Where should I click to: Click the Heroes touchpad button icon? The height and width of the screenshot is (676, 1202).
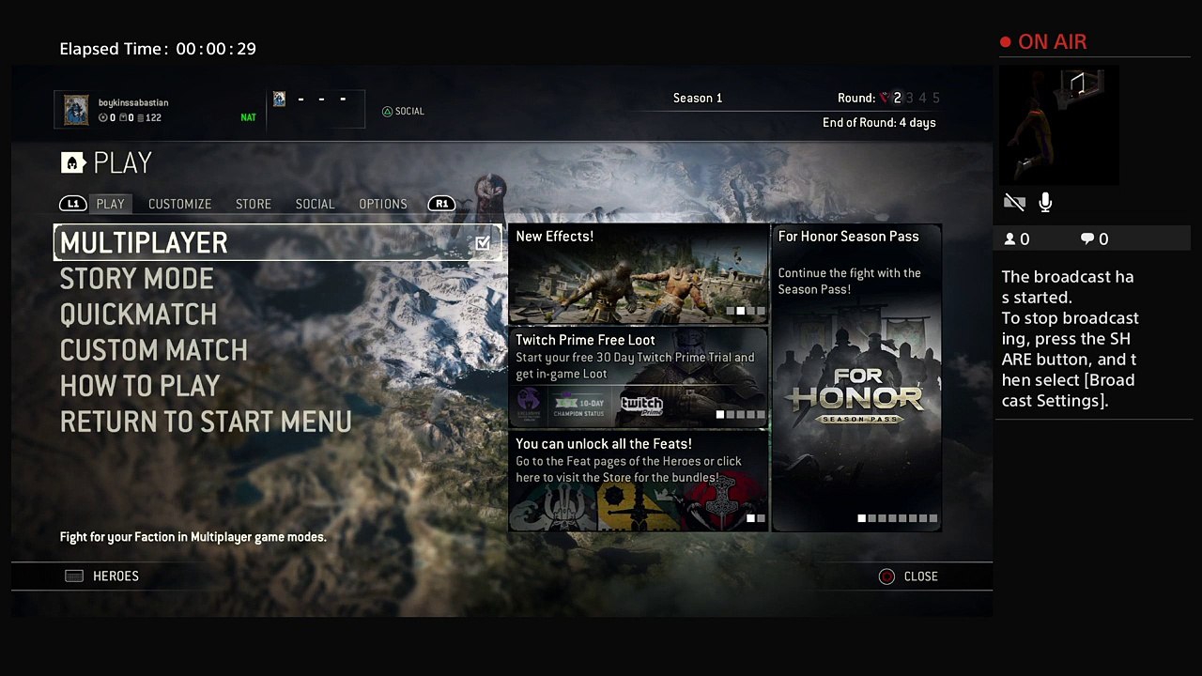click(x=74, y=576)
